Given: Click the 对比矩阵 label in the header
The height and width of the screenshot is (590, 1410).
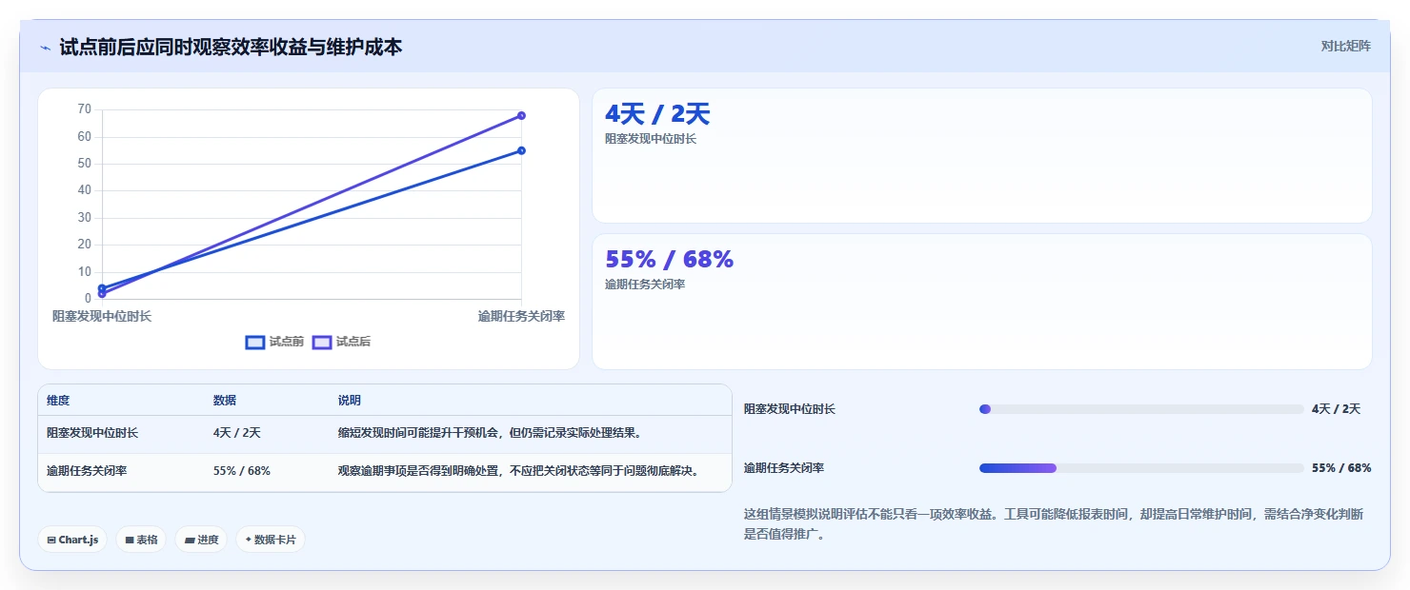Looking at the screenshot, I should [1345, 47].
